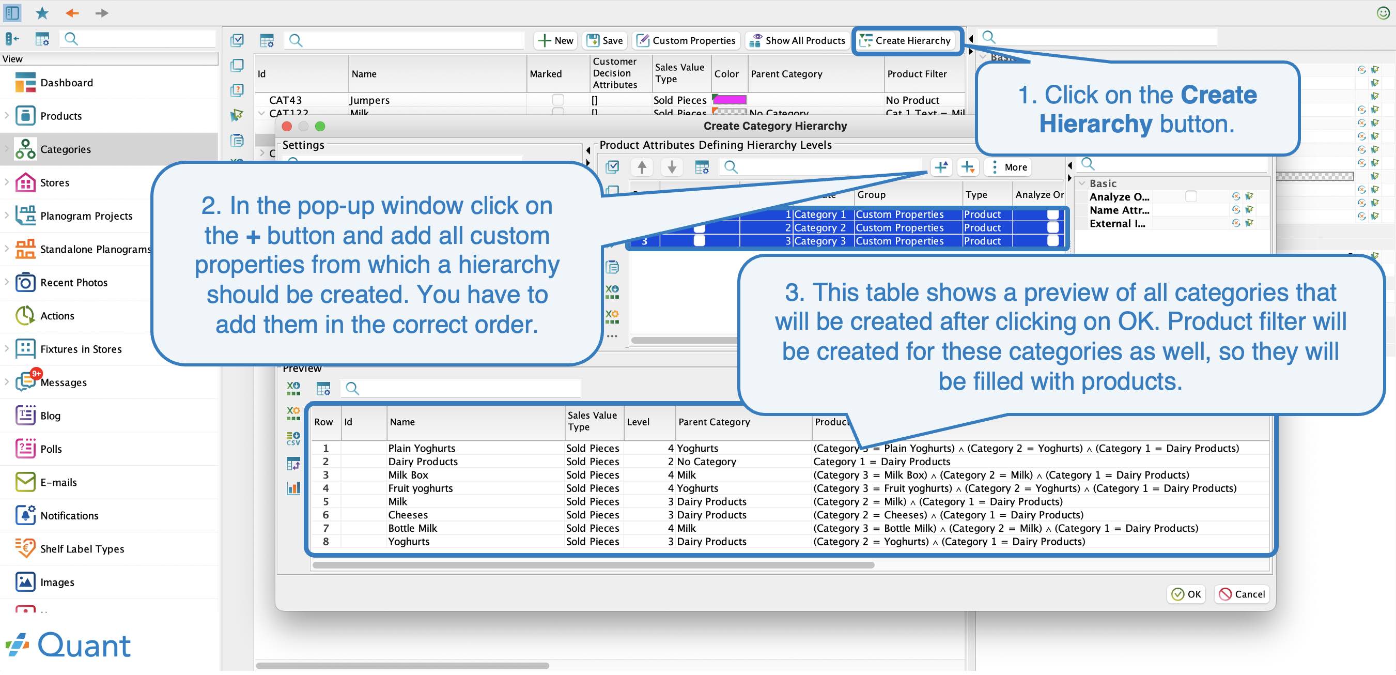Click plus-with-up-arrow add attribute button

tap(942, 167)
